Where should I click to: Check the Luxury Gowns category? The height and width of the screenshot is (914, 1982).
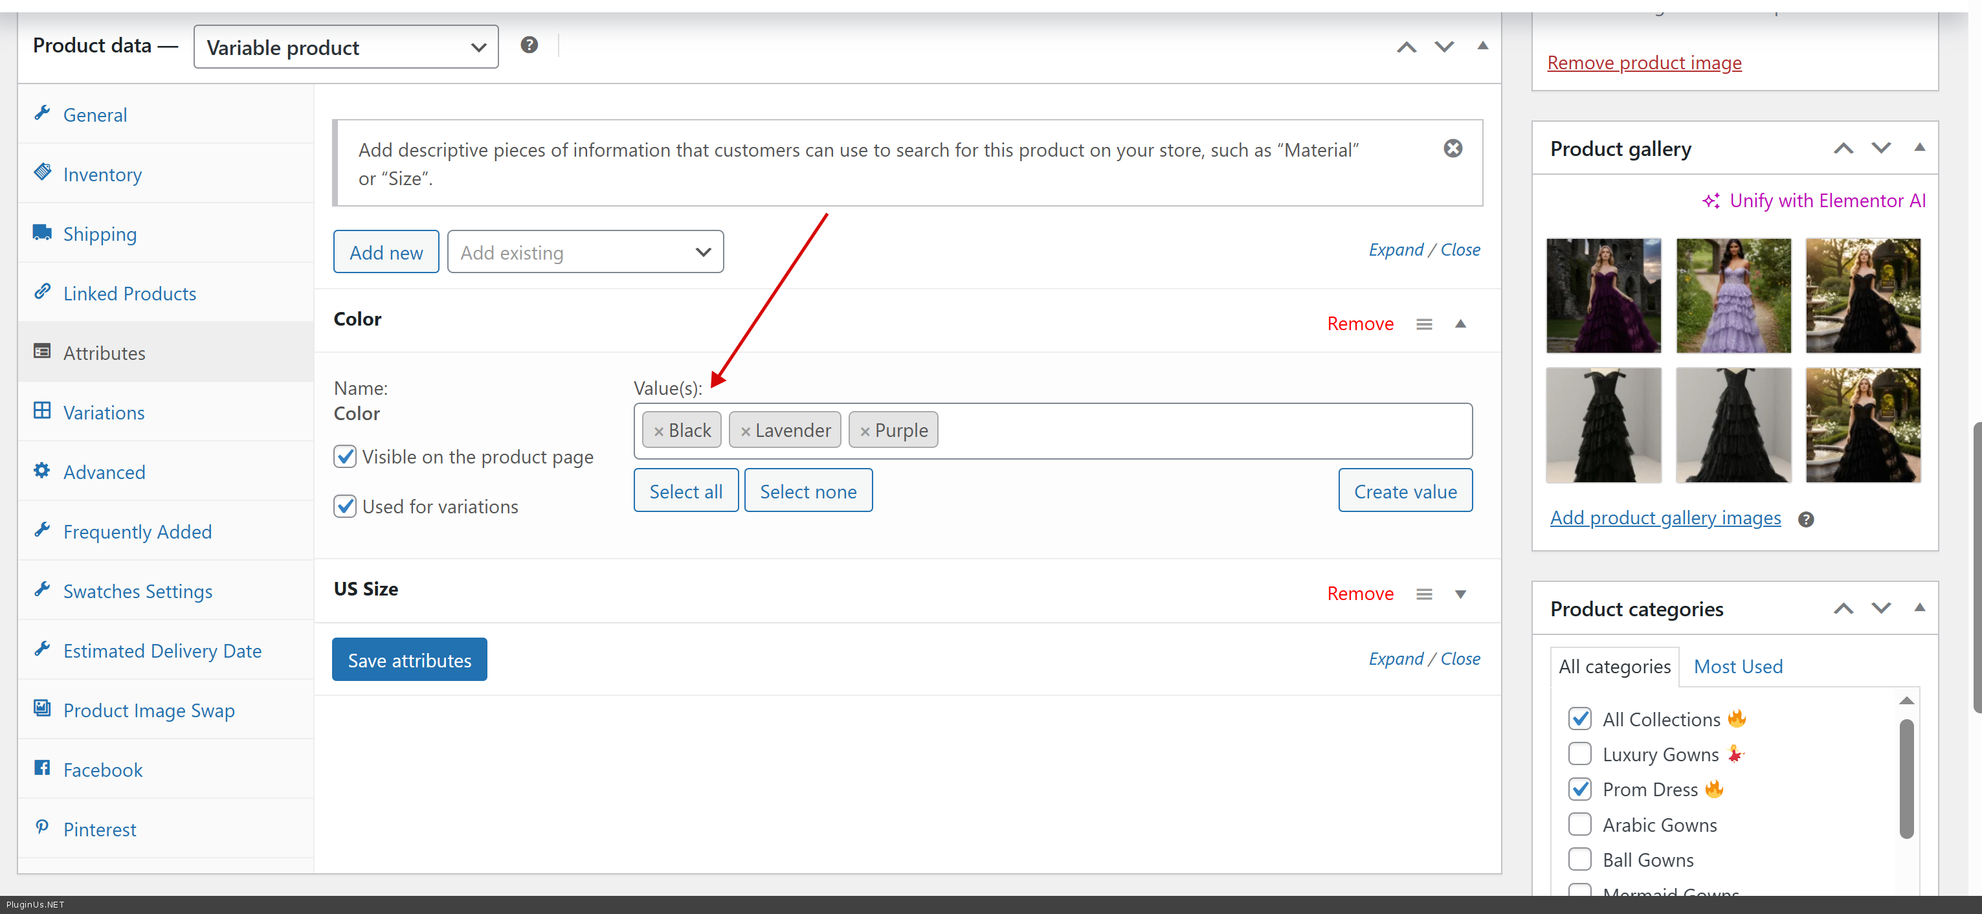tap(1579, 754)
